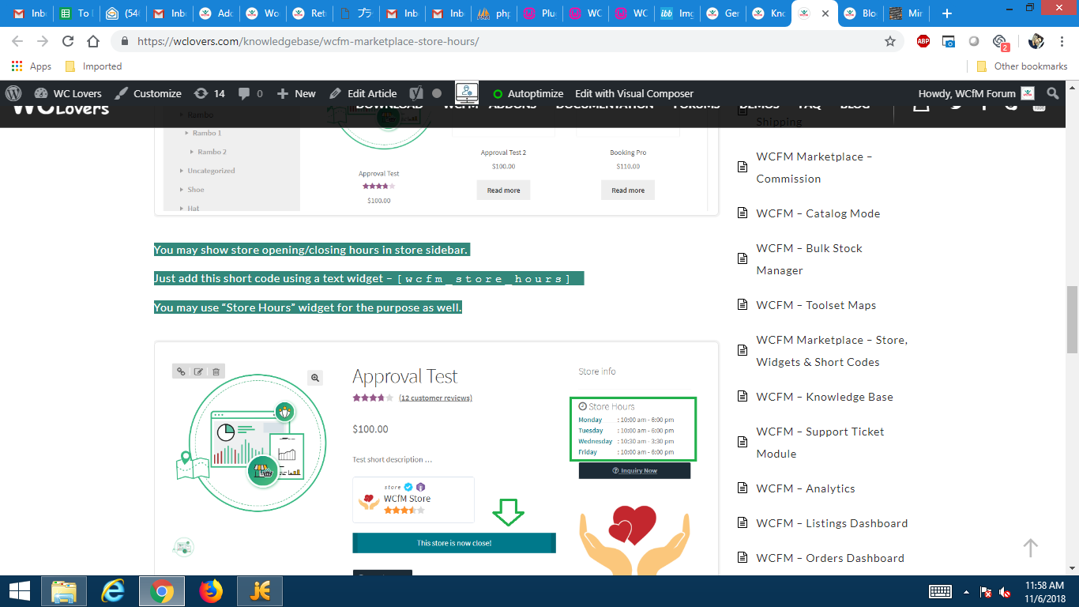The width and height of the screenshot is (1079, 607).
Task: Click the document icon beside WCFM – Toolset Maps
Action: click(x=743, y=305)
